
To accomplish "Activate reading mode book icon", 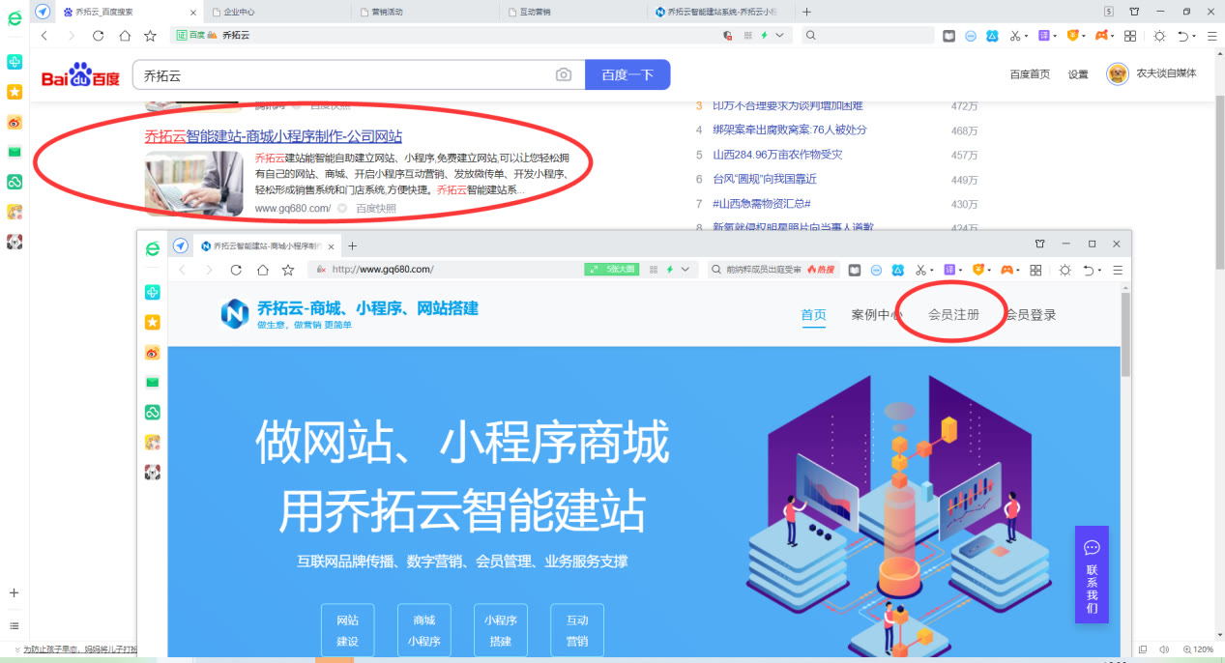I will click(948, 34).
